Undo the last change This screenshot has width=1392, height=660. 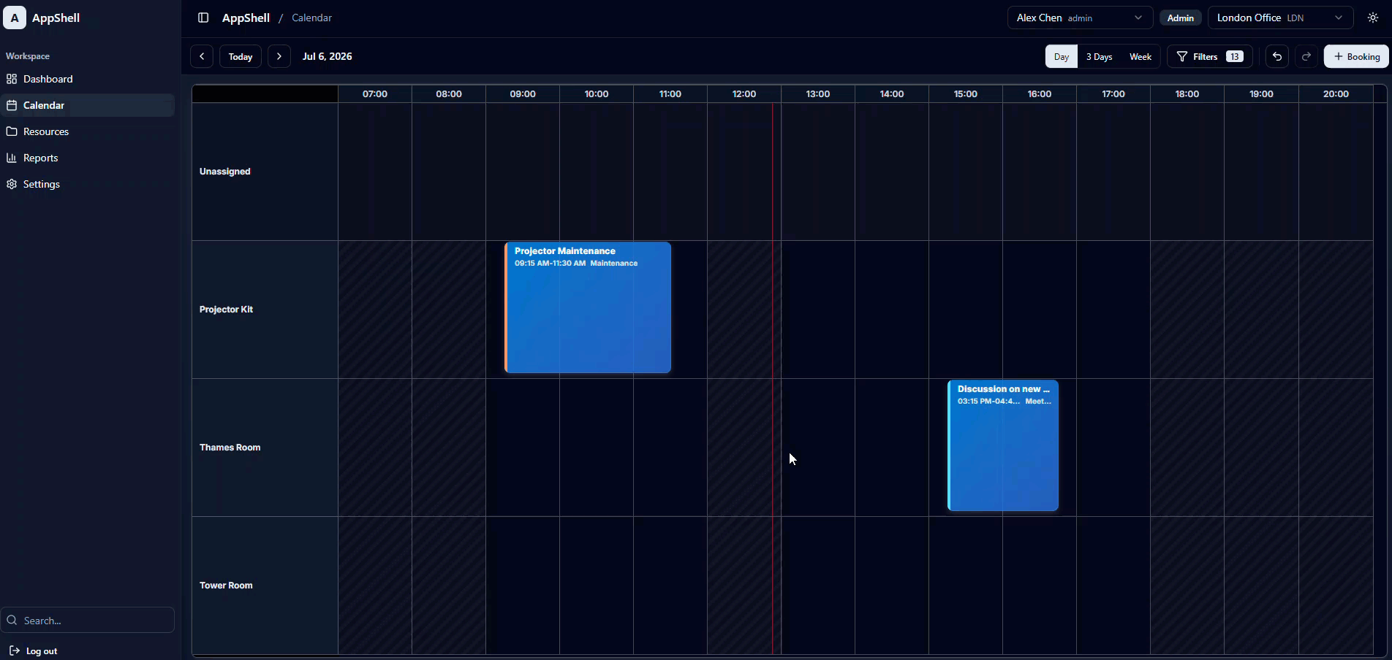tap(1277, 56)
